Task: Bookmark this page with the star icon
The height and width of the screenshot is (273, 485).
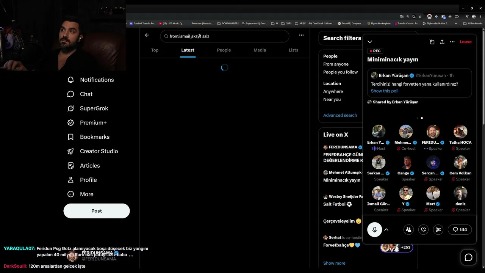Action: [420, 17]
